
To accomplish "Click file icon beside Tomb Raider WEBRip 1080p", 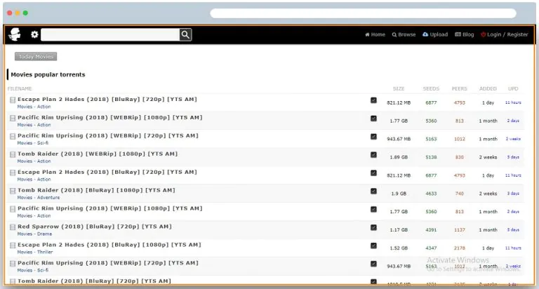I will [13, 154].
